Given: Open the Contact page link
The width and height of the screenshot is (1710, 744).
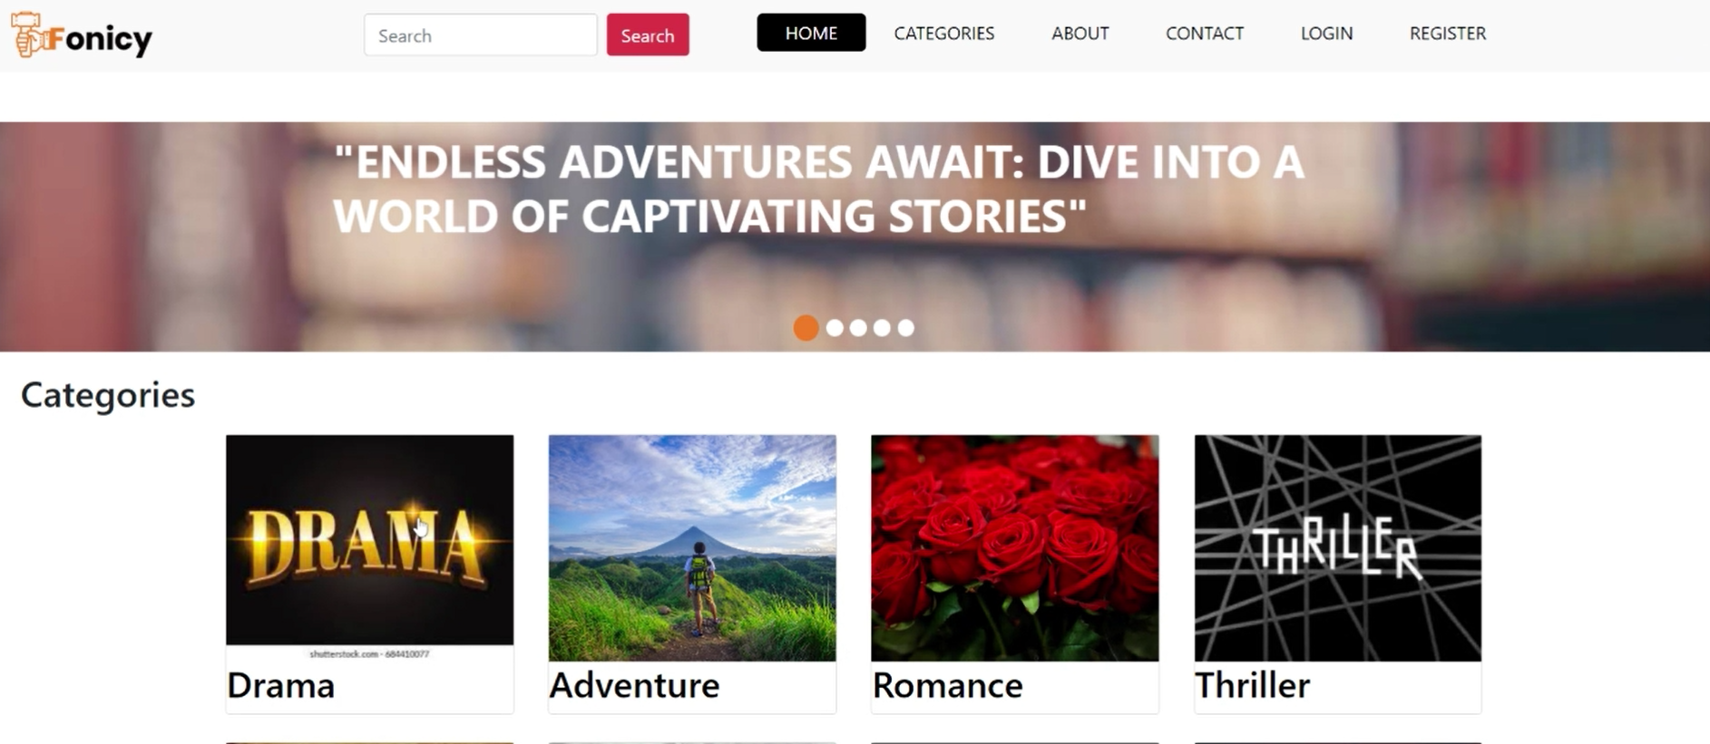Looking at the screenshot, I should coord(1204,33).
